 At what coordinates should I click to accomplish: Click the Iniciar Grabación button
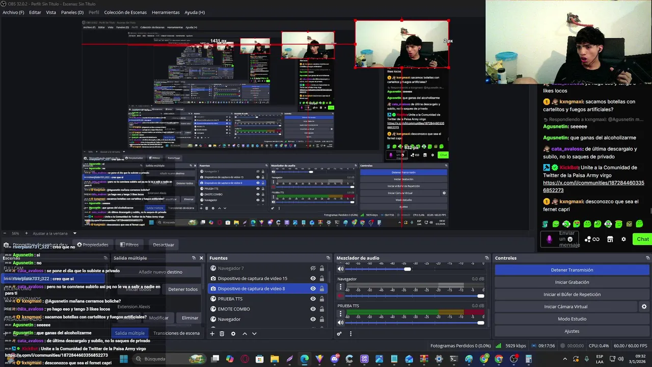572,282
